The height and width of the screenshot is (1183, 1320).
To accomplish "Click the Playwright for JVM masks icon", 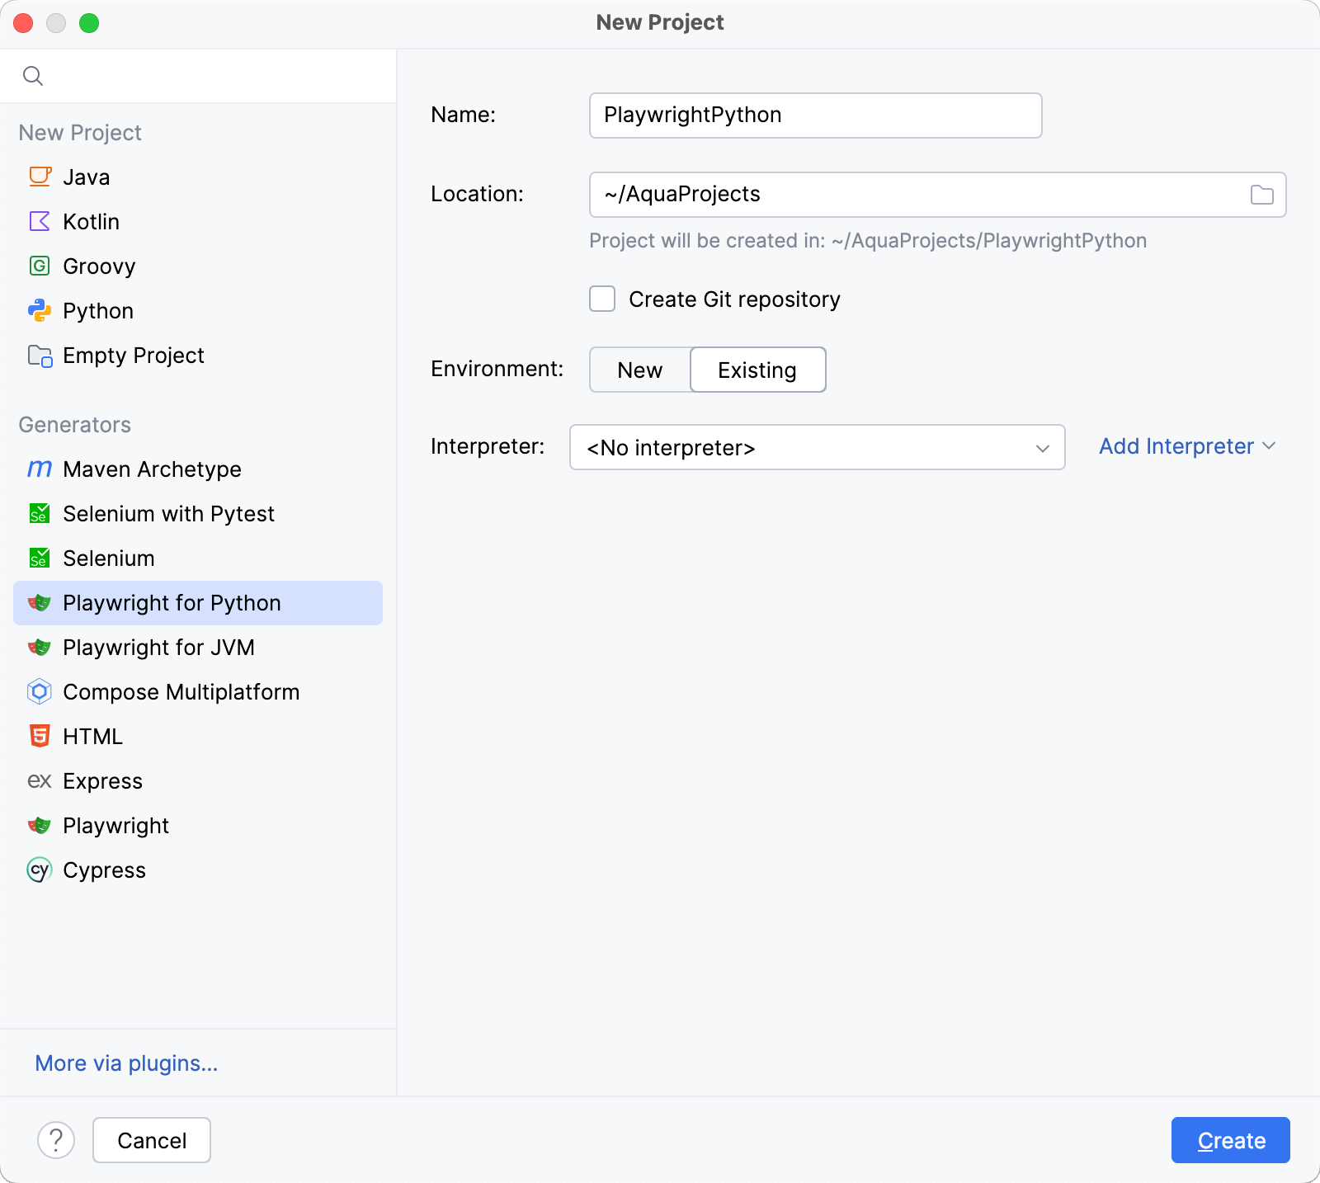I will tap(40, 648).
